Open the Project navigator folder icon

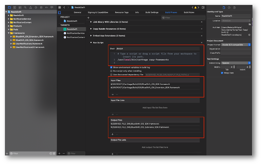(9, 7)
